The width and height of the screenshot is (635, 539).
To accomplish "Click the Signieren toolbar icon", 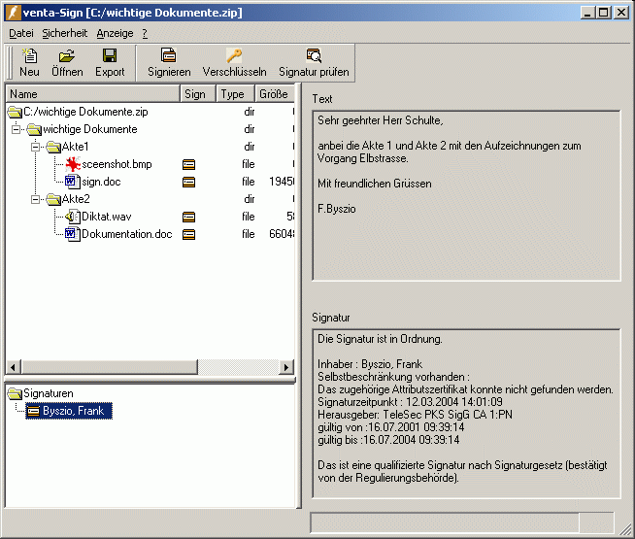I will coord(169,55).
